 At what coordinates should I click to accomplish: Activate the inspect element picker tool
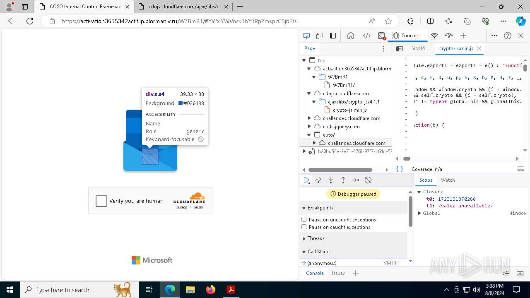pos(306,36)
